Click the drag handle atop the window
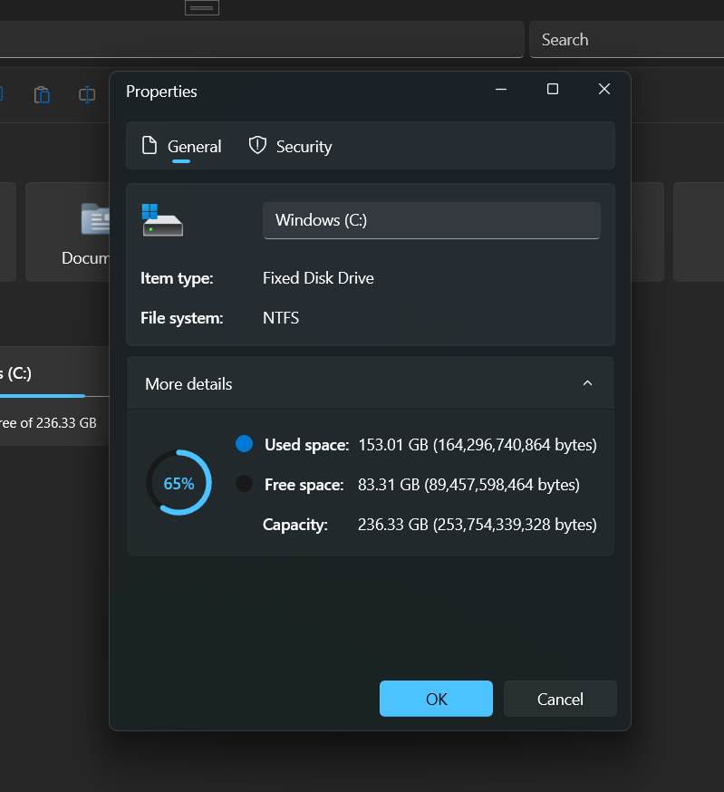The height and width of the screenshot is (792, 724). tap(201, 7)
